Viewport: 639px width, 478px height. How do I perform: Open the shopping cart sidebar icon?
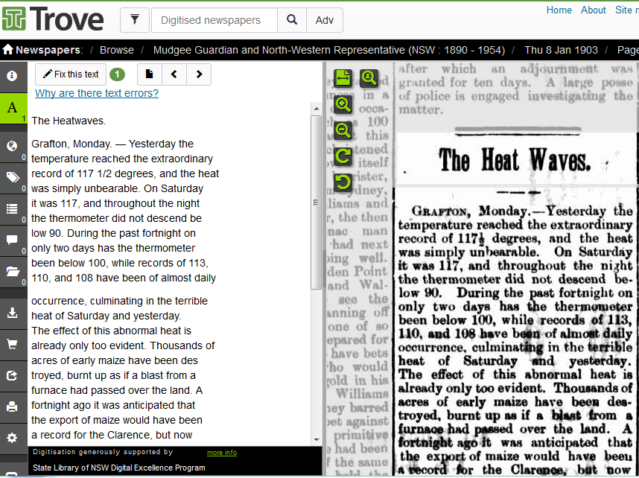click(x=13, y=344)
